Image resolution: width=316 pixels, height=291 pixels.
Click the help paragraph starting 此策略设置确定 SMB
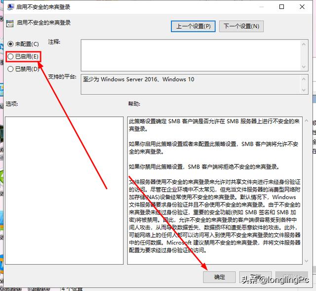(x=214, y=125)
